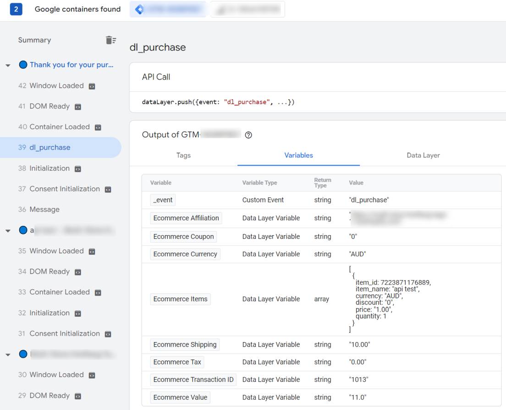Click the "1013" transaction ID value
This screenshot has width=506, height=410.
pyautogui.click(x=358, y=380)
